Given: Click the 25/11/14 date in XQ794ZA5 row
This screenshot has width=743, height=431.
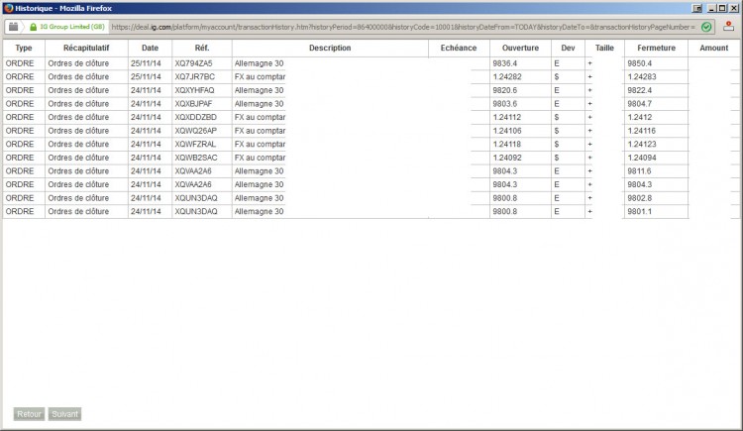Looking at the screenshot, I should (146, 63).
